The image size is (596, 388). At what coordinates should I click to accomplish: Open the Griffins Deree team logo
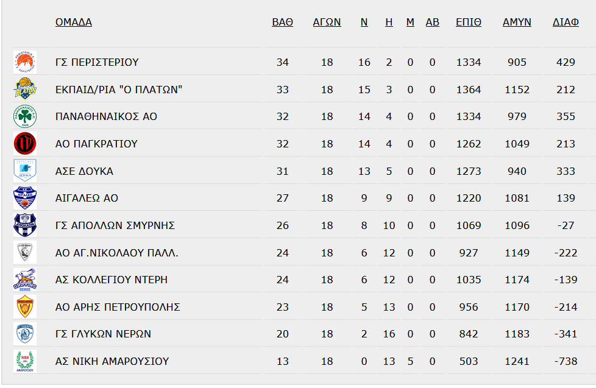pos(25,280)
